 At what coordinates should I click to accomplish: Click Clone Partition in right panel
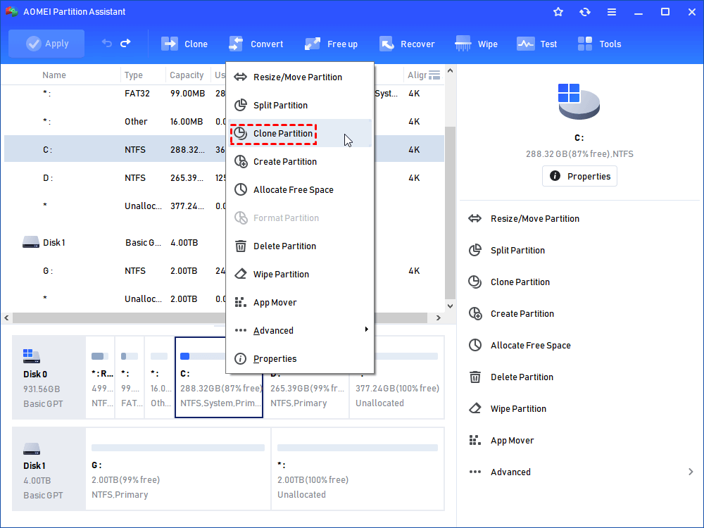click(509, 282)
